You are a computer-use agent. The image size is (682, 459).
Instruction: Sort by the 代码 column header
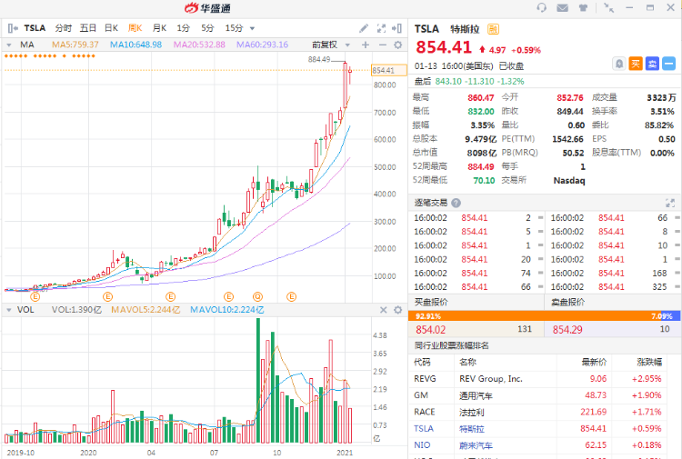point(422,362)
